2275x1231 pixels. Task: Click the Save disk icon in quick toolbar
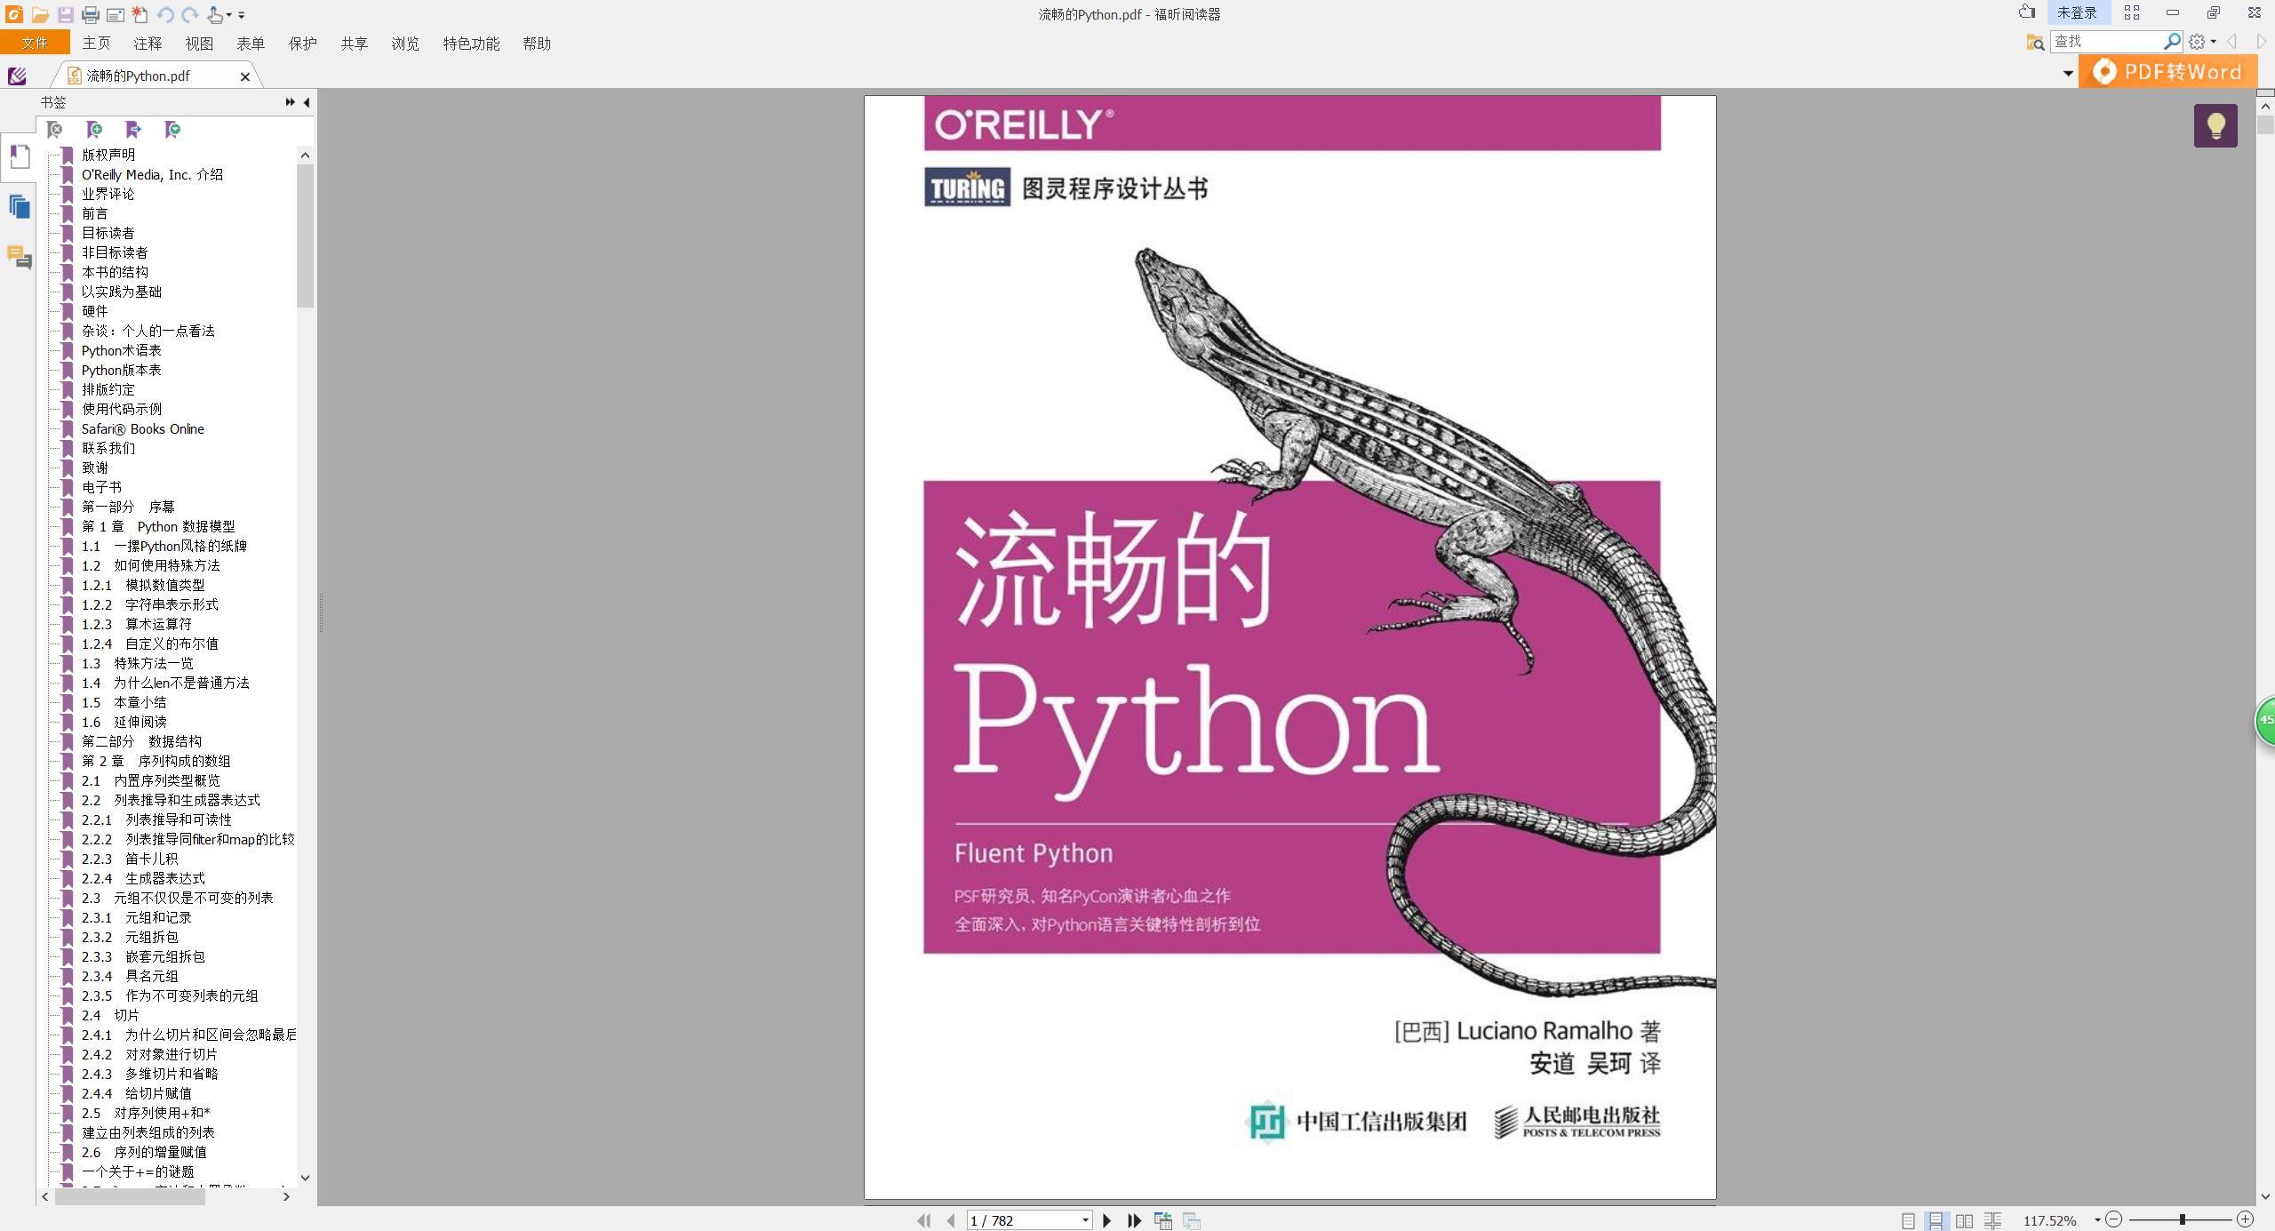[65, 14]
